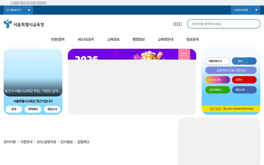Open the 인스타그램 link

point(218,80)
